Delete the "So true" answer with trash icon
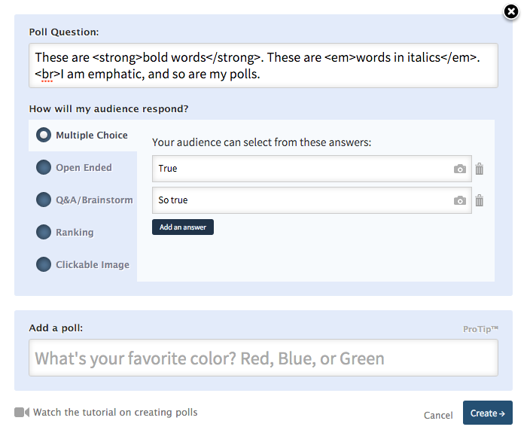Screen dimensions: 527x439 (480, 201)
